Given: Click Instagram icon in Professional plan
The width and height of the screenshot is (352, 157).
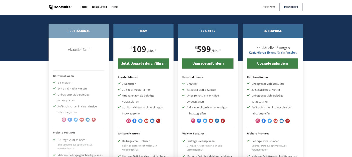Looking at the screenshot, I should click(64, 120).
